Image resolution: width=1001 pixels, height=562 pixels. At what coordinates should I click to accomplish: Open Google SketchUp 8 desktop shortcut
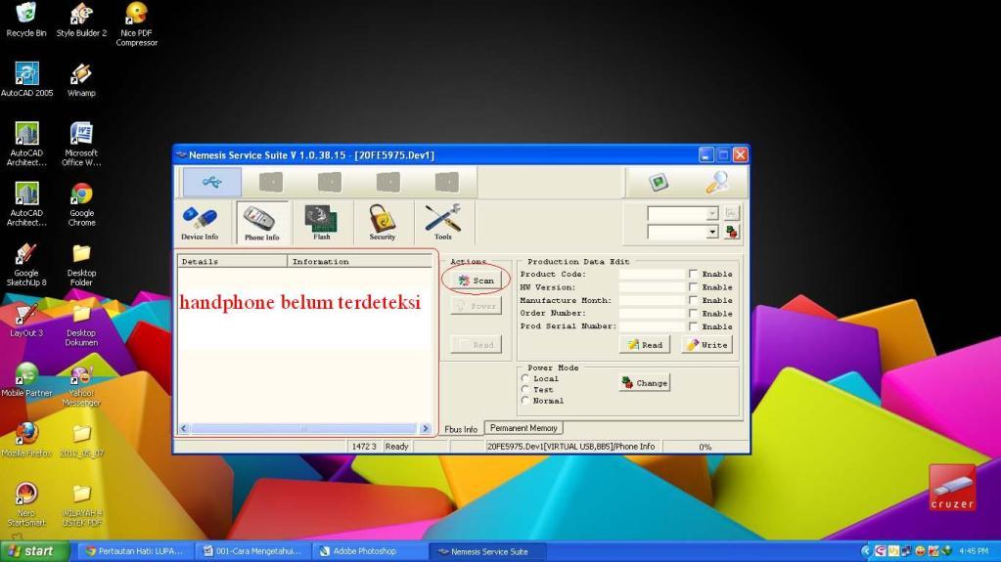coord(26,264)
